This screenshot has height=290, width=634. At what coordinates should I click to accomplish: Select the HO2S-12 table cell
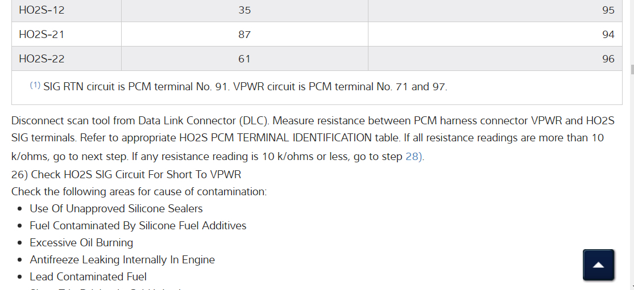pos(42,10)
